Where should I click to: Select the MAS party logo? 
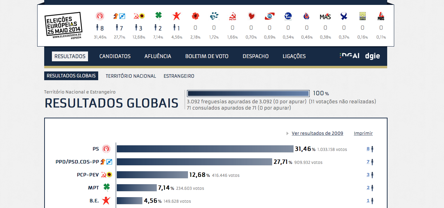[x=325, y=16]
